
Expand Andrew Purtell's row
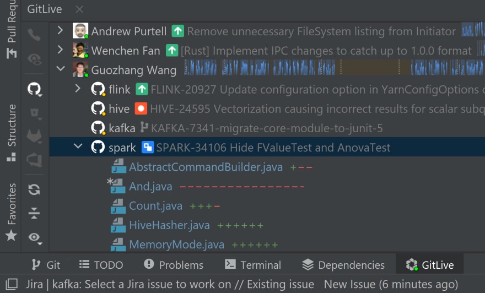click(60, 30)
